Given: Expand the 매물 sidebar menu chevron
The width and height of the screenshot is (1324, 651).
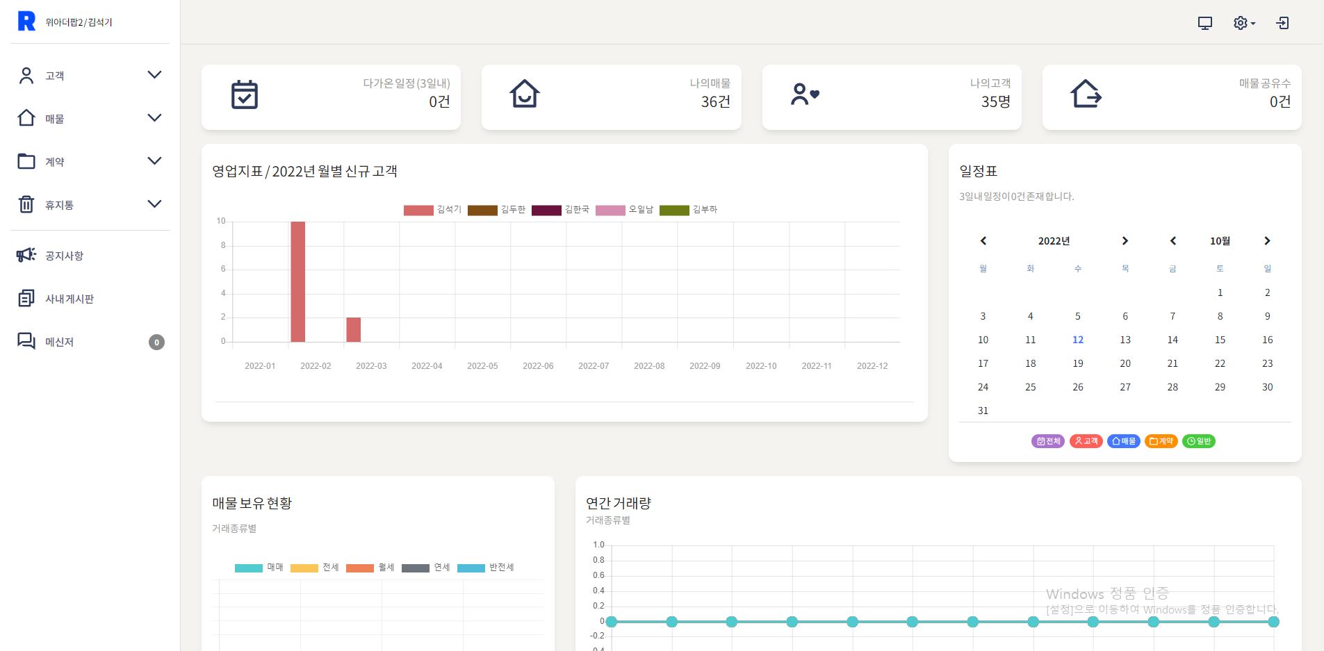Looking at the screenshot, I should pyautogui.click(x=154, y=118).
